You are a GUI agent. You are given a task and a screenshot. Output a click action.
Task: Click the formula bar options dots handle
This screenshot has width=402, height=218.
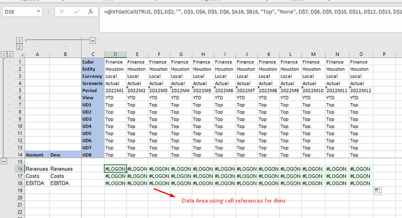pyautogui.click(x=48, y=12)
